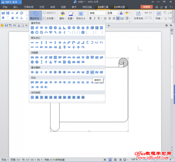Image resolution: width=175 pixels, height=162 pixels.
Task: Switch to the 页面布局 ribbon tab
Action: (x=29, y=7)
